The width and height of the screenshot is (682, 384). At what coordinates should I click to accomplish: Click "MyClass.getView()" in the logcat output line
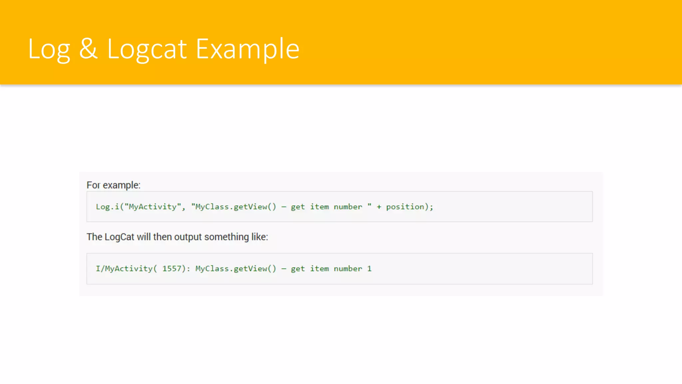[235, 269]
